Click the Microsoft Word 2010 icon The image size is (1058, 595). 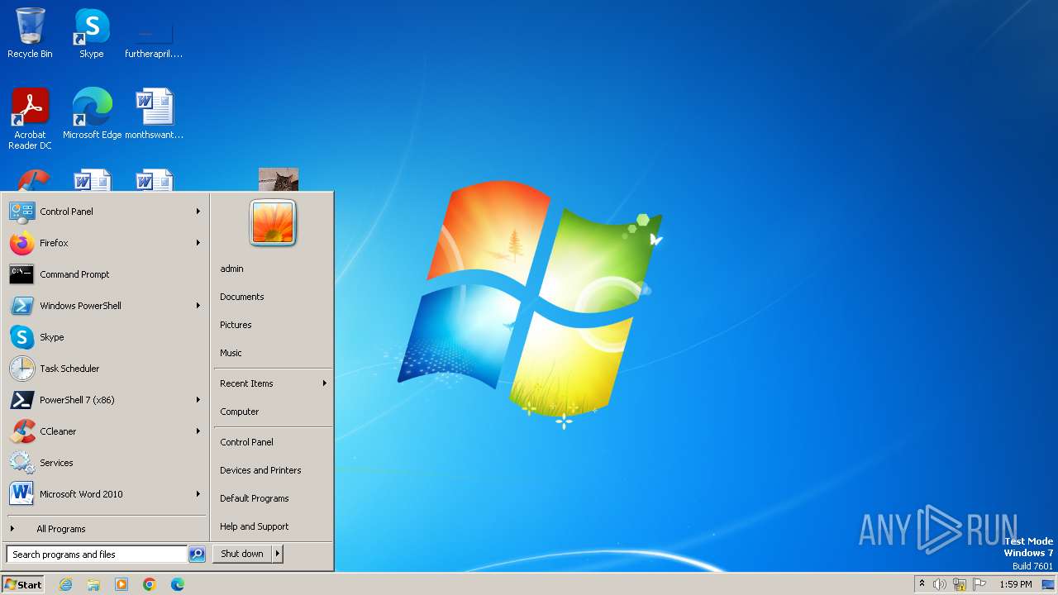point(21,494)
